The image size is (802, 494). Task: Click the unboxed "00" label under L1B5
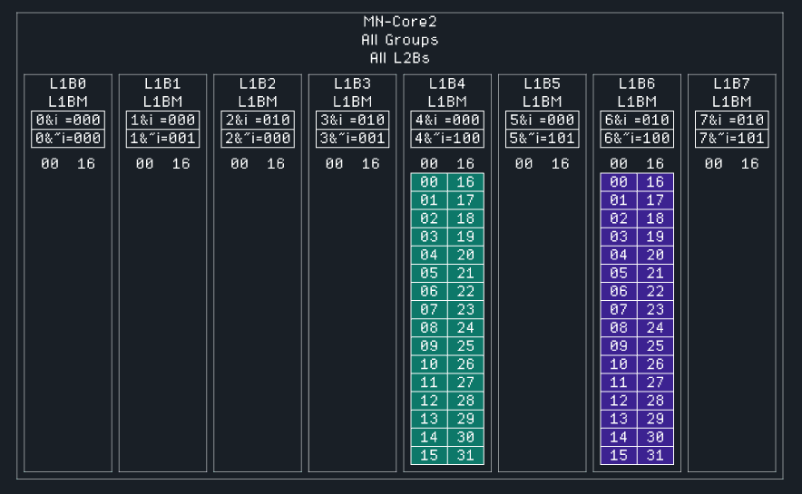click(523, 163)
